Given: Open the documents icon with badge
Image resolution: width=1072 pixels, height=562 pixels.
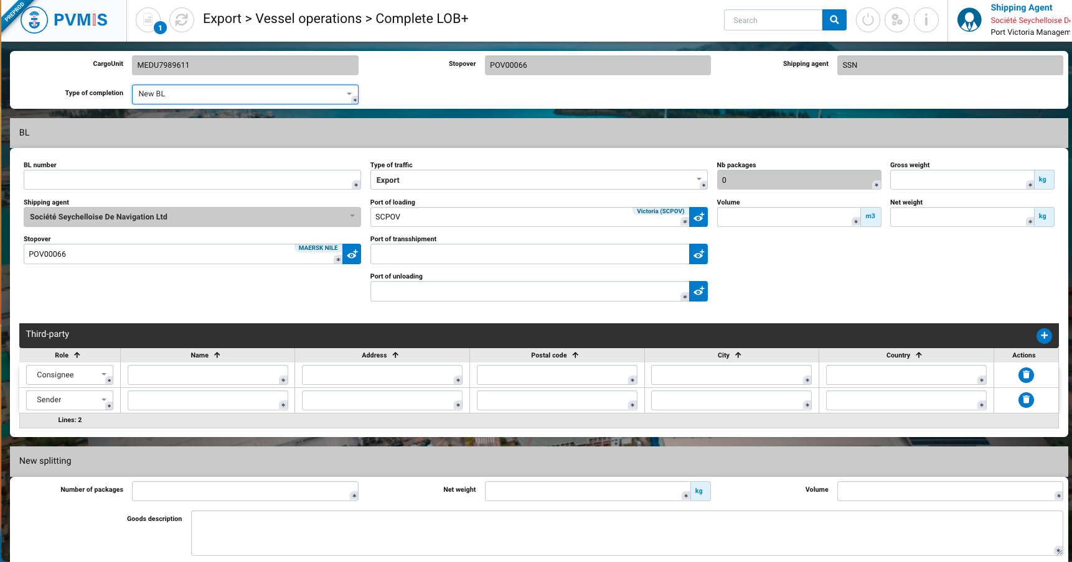Looking at the screenshot, I should 148,21.
